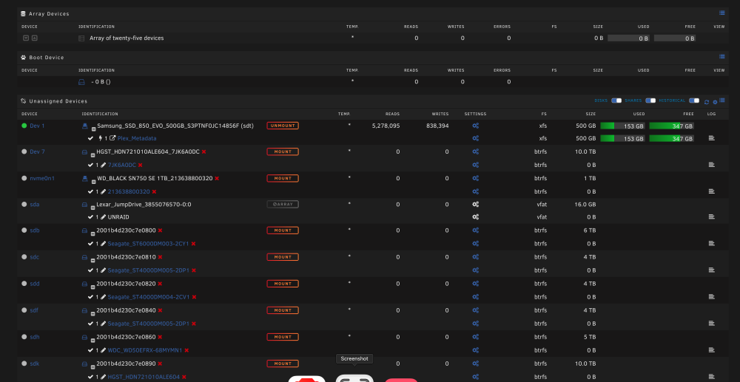View log icon for UNRAID partition
This screenshot has height=382, width=740.
click(712, 217)
